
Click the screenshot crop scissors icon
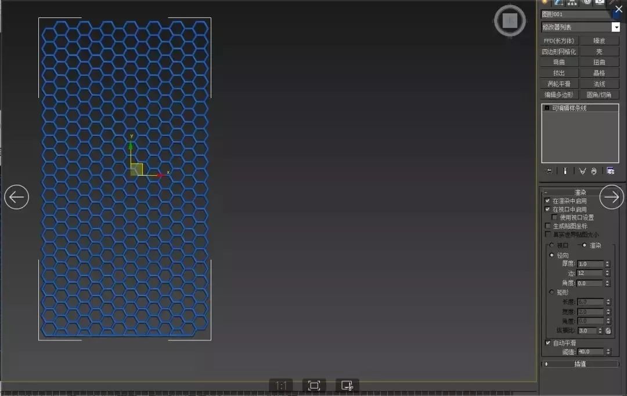(347, 385)
